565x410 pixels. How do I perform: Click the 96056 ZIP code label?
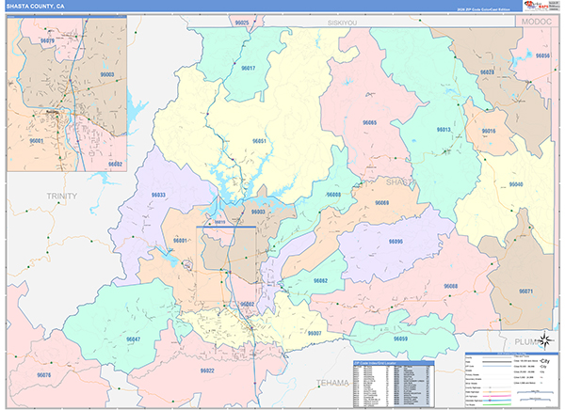(542, 56)
